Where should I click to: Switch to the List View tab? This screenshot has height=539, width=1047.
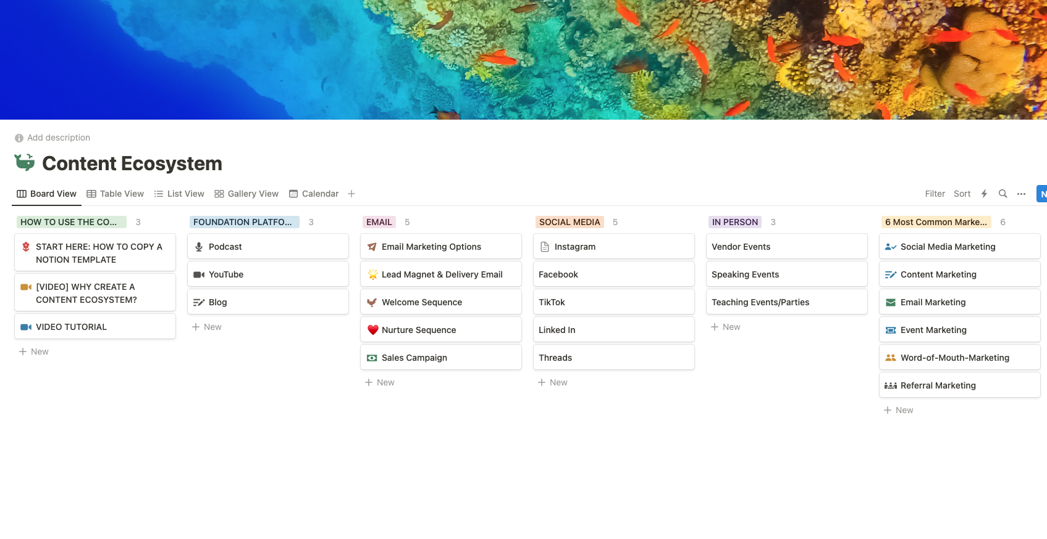point(179,194)
